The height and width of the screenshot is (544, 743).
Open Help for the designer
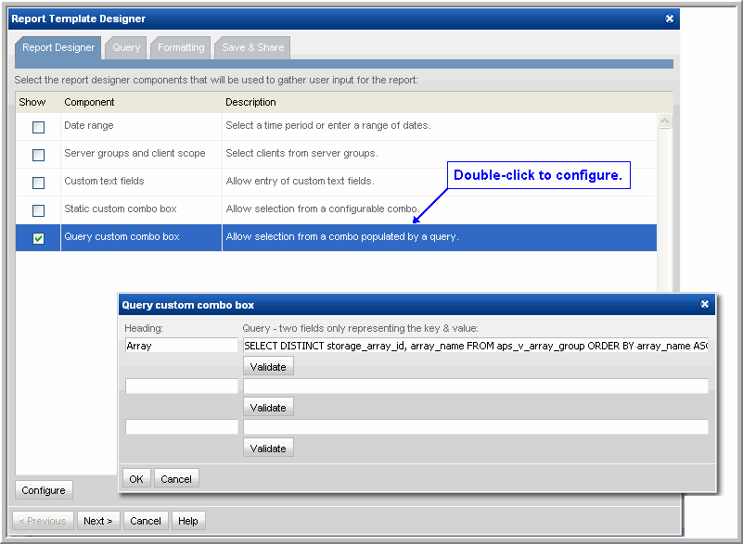coord(188,521)
